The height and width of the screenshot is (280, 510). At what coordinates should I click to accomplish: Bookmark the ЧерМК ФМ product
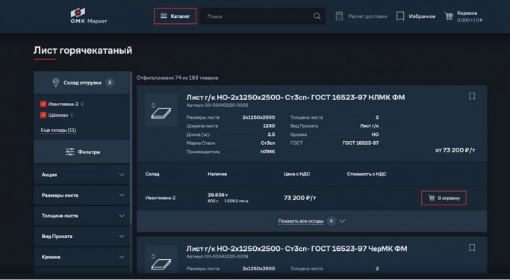[472, 248]
